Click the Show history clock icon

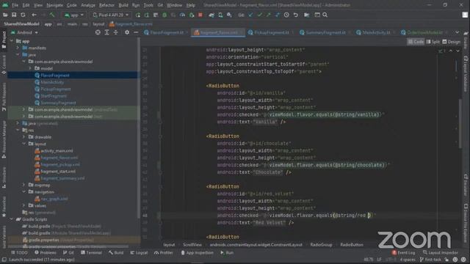point(286,15)
